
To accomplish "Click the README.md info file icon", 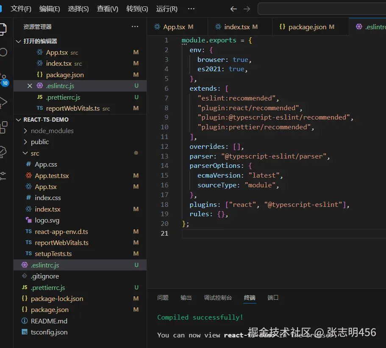I will point(25,321).
